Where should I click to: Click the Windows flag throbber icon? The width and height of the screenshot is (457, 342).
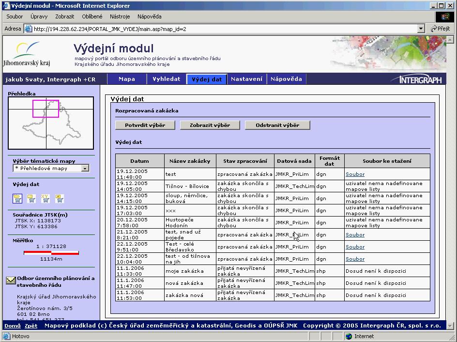(444, 16)
